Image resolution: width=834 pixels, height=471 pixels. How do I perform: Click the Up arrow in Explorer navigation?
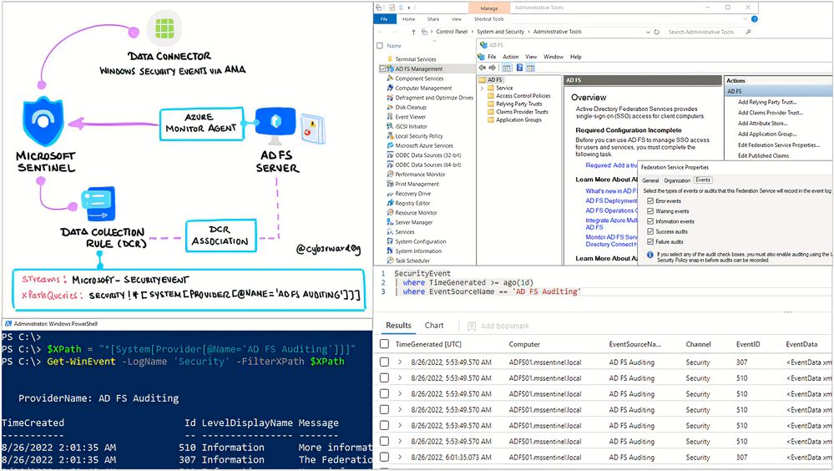click(413, 32)
